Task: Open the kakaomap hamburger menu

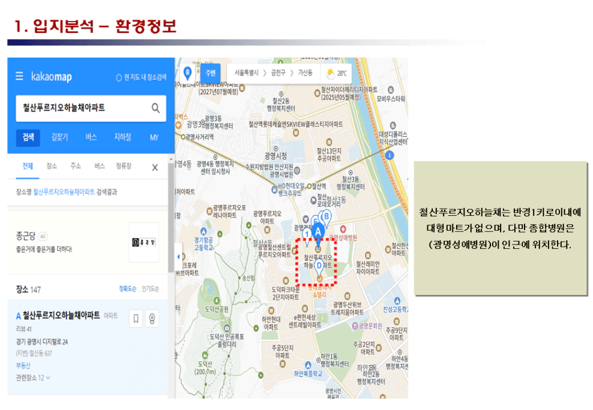Action: point(19,76)
